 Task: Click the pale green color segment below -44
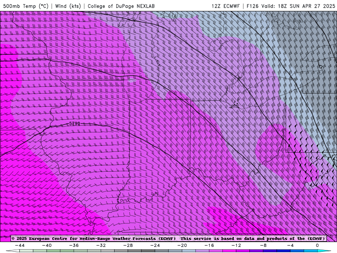(26, 251)
